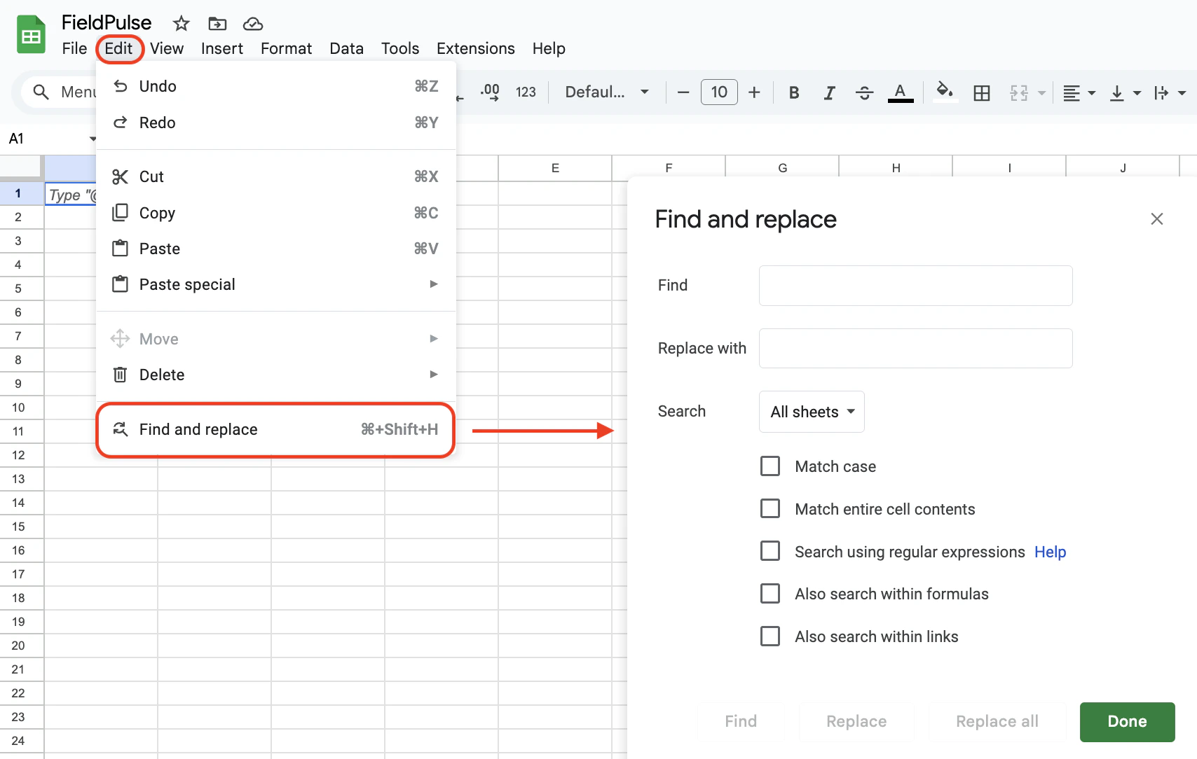Enable Also search within formulas
Viewport: 1197px width, 759px height.
[770, 594]
